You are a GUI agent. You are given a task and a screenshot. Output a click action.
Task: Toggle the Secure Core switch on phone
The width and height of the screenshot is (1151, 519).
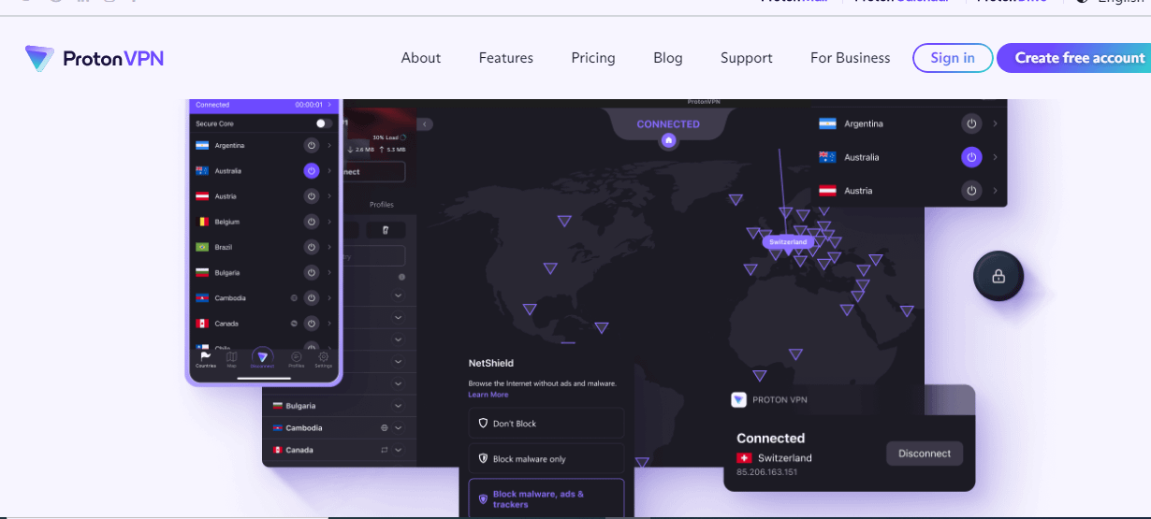click(x=324, y=123)
